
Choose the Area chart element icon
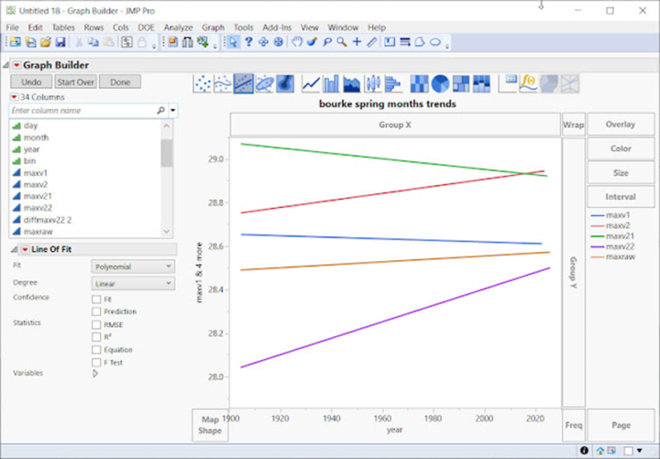(352, 83)
